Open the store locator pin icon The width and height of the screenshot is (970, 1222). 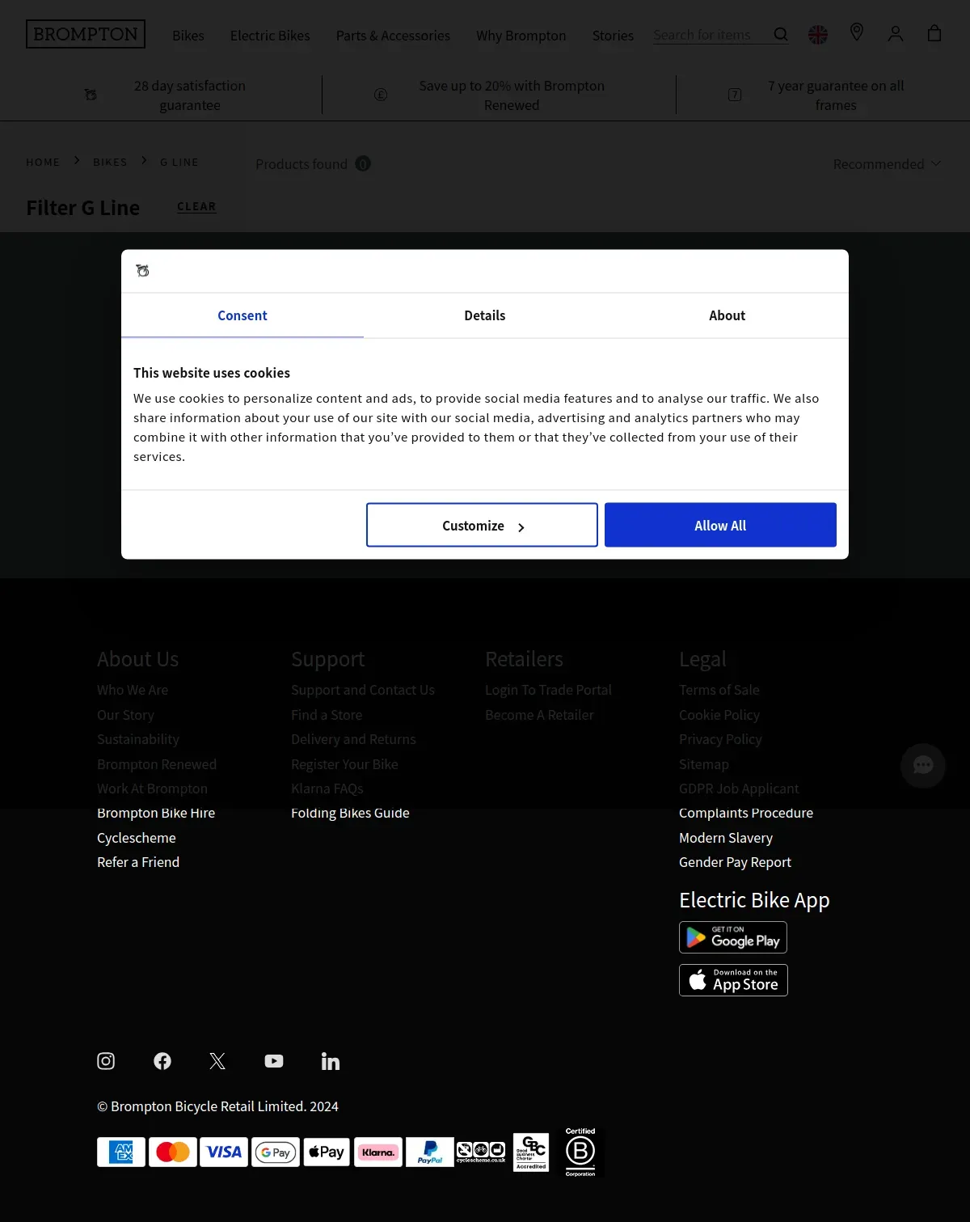point(857,32)
